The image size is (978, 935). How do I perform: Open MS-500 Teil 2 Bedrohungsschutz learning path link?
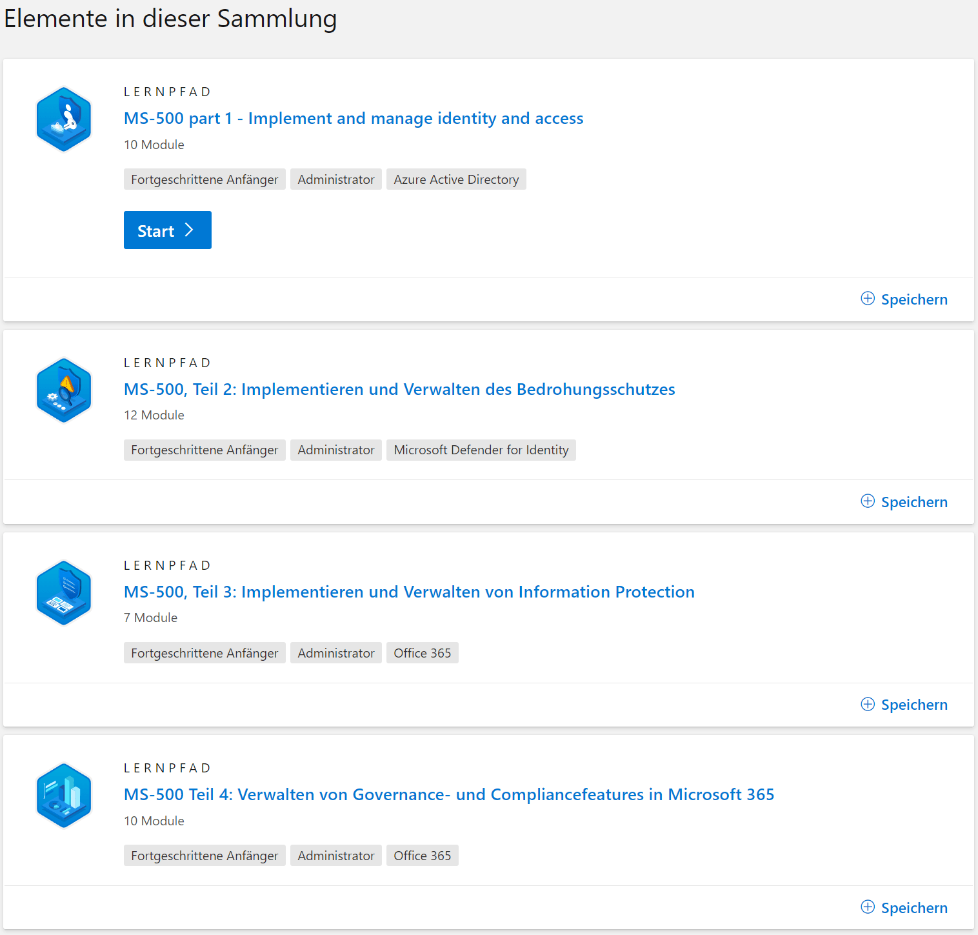tap(399, 389)
